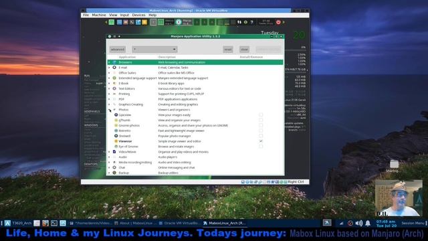Open the green Manjaro menu icon in Mabox panel
This screenshot has height=241, width=428.
(x=112, y=22)
